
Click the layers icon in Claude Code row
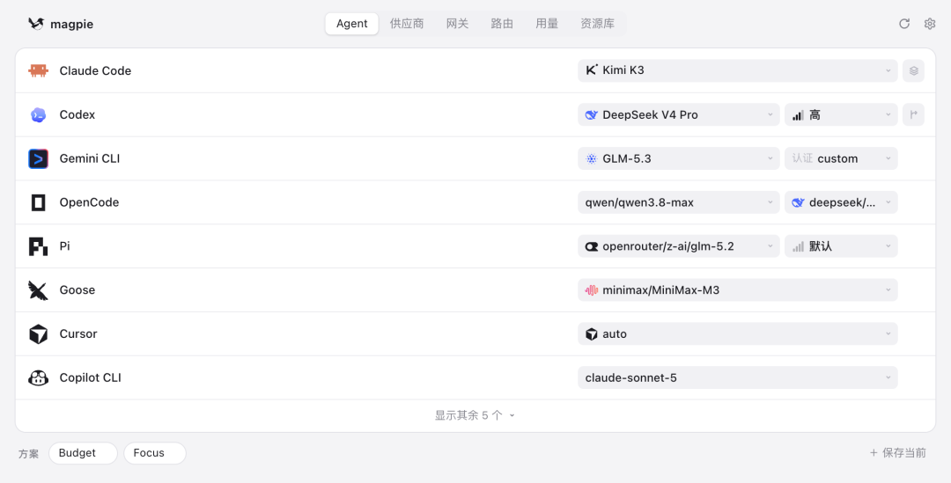pos(913,71)
